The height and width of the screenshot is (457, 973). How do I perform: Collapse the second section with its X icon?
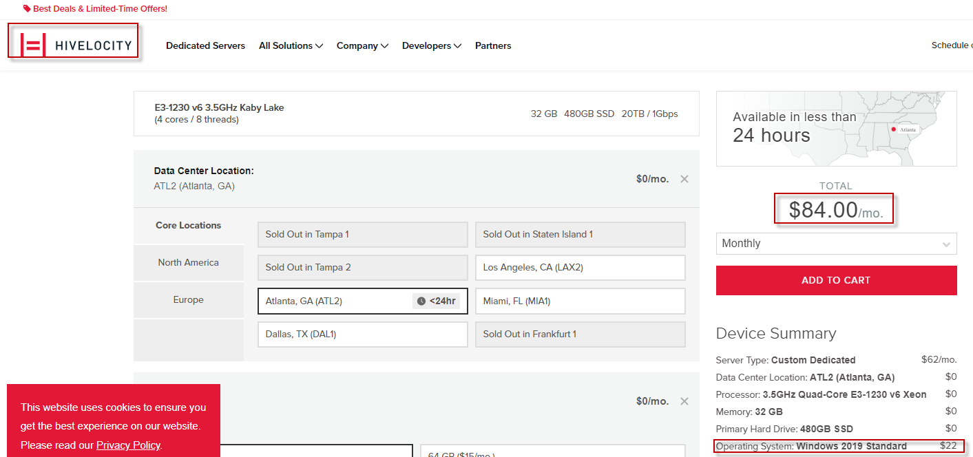coord(684,401)
